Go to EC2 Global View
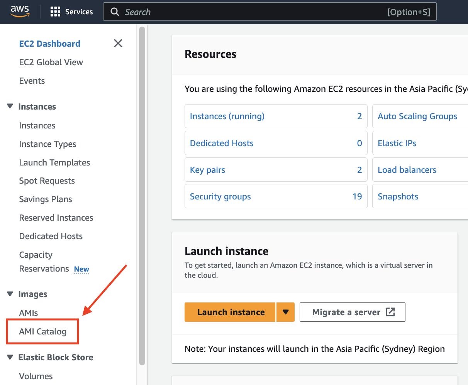The width and height of the screenshot is (468, 385). click(x=51, y=62)
